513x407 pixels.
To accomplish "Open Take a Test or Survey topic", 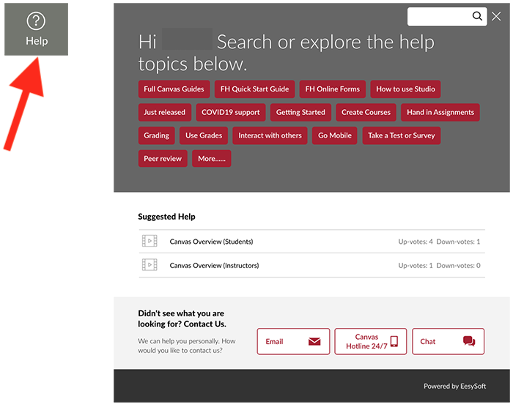I will coord(402,135).
